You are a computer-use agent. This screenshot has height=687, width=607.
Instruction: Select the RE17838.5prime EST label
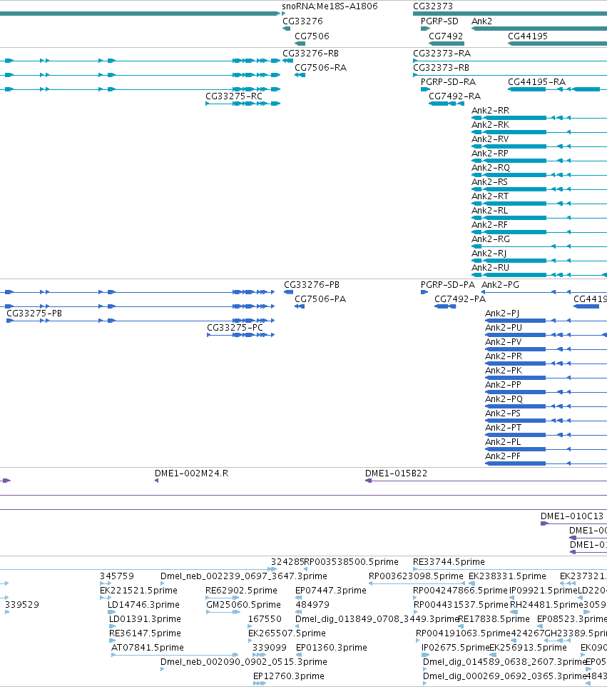pyautogui.click(x=494, y=620)
